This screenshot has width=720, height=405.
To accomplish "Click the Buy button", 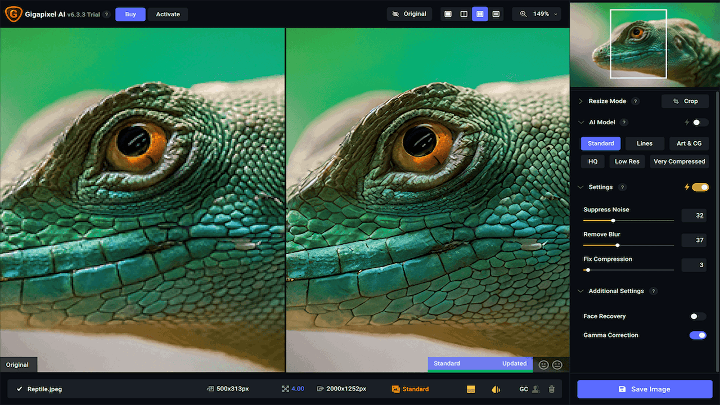I will [x=130, y=15].
